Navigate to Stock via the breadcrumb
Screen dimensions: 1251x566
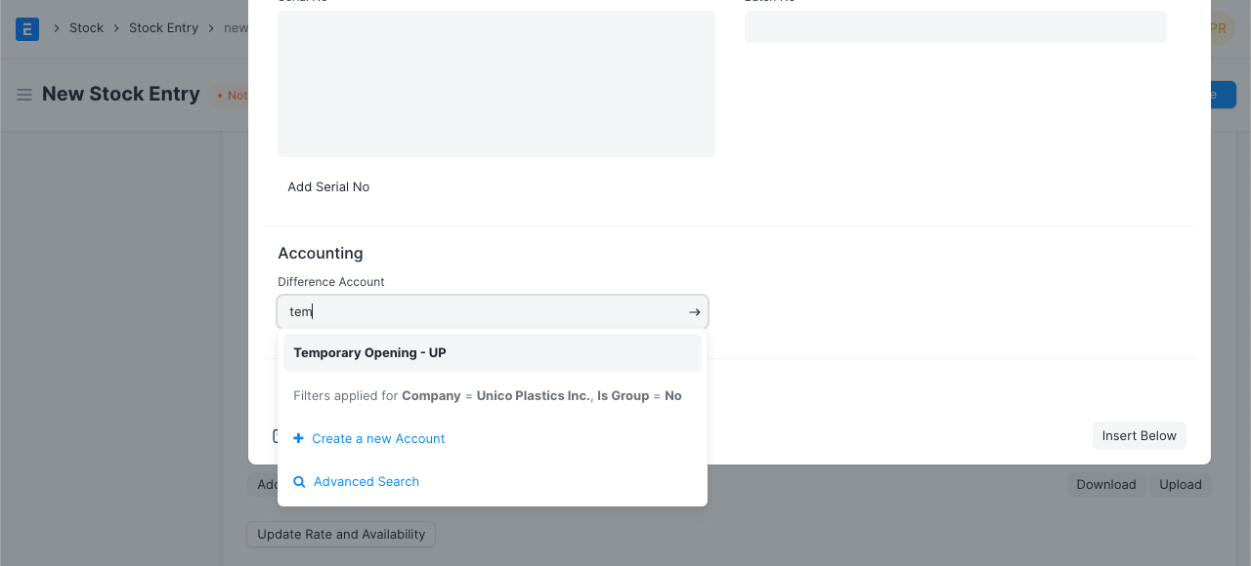[x=86, y=28]
